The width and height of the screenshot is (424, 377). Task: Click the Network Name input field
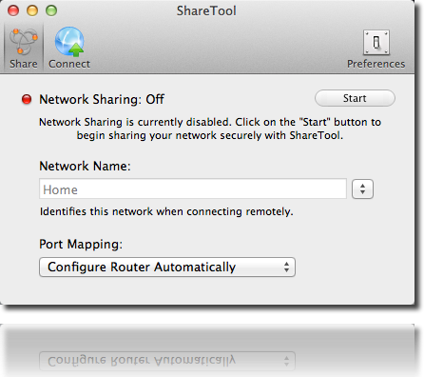(193, 188)
